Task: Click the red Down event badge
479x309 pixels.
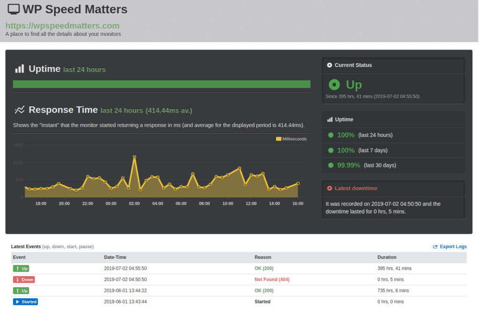Action: tap(24, 280)
